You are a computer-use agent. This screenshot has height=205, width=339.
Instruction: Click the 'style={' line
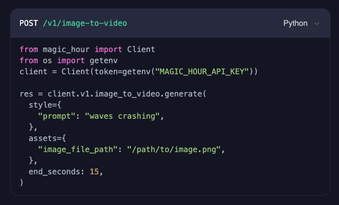click(45, 105)
